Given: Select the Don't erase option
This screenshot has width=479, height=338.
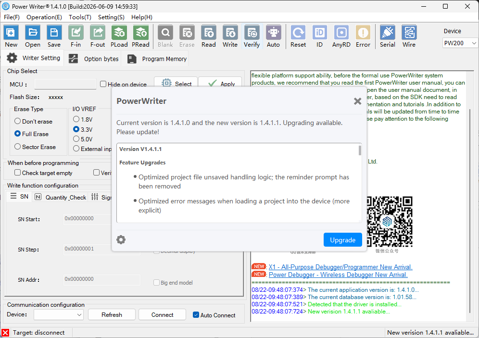Looking at the screenshot, I should 18,121.
